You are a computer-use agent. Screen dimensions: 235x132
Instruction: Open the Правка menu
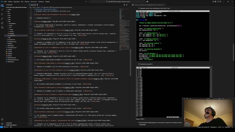coord(10,1)
